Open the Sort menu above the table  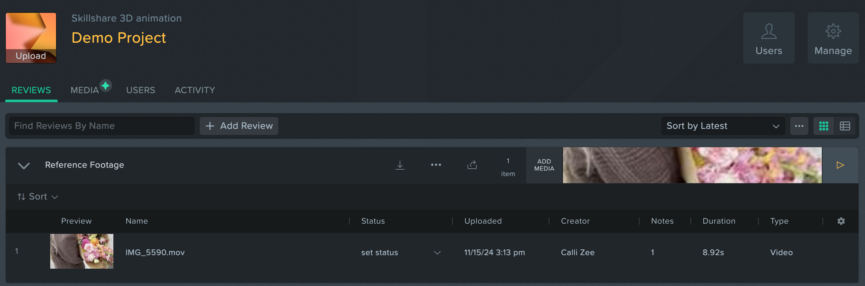38,197
